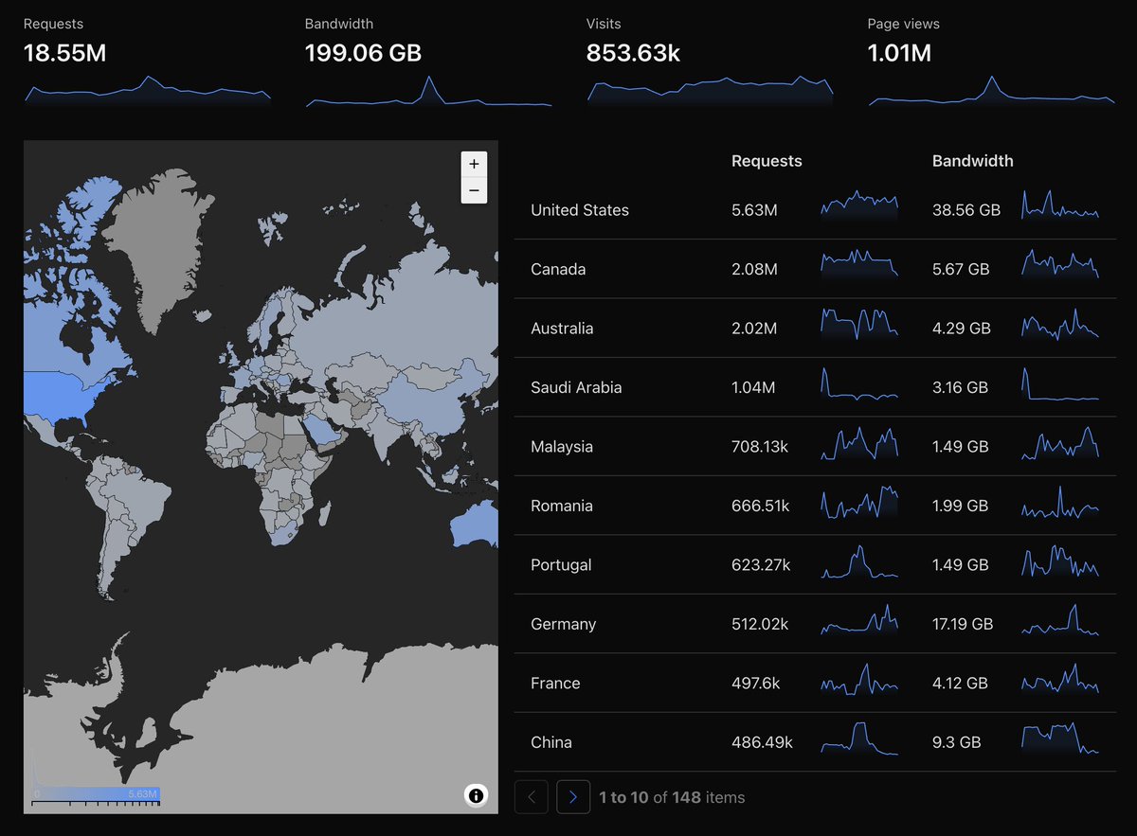Click the total Requests 18.55M figure
The image size is (1137, 836).
click(x=64, y=53)
